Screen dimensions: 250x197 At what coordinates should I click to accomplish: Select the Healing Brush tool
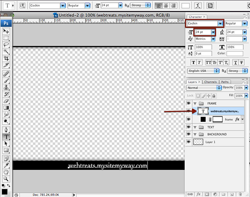(x=6, y=74)
